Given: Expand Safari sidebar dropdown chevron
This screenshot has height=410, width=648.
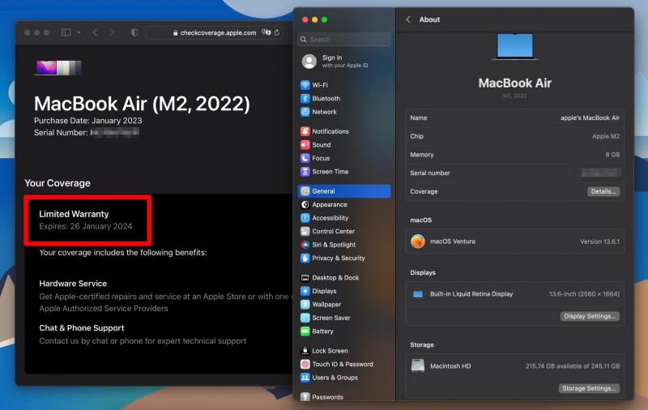Looking at the screenshot, I should coord(79,32).
